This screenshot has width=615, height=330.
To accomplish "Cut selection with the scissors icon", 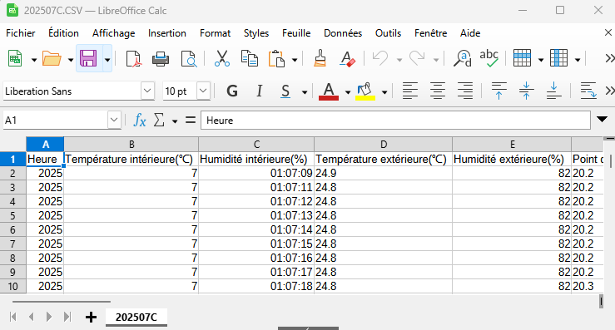I will coord(222,59).
